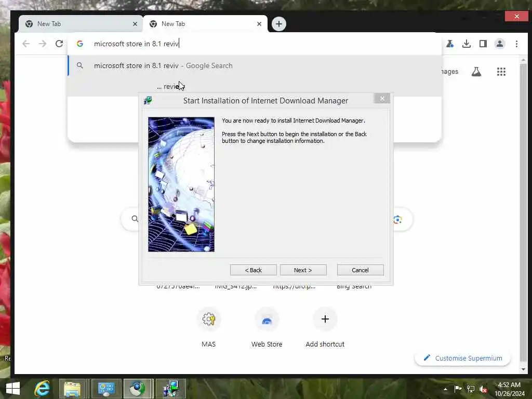Click the page search magnifier icon

point(135,219)
